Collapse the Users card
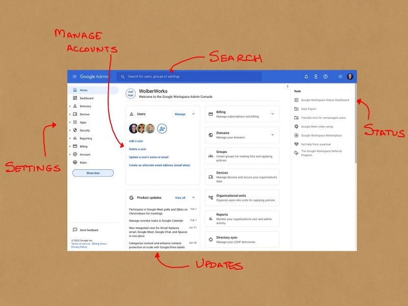The width and height of the screenshot is (408, 306). [193, 114]
